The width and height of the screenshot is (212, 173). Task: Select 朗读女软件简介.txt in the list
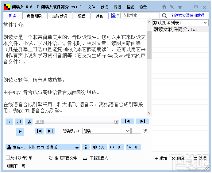click(180, 29)
